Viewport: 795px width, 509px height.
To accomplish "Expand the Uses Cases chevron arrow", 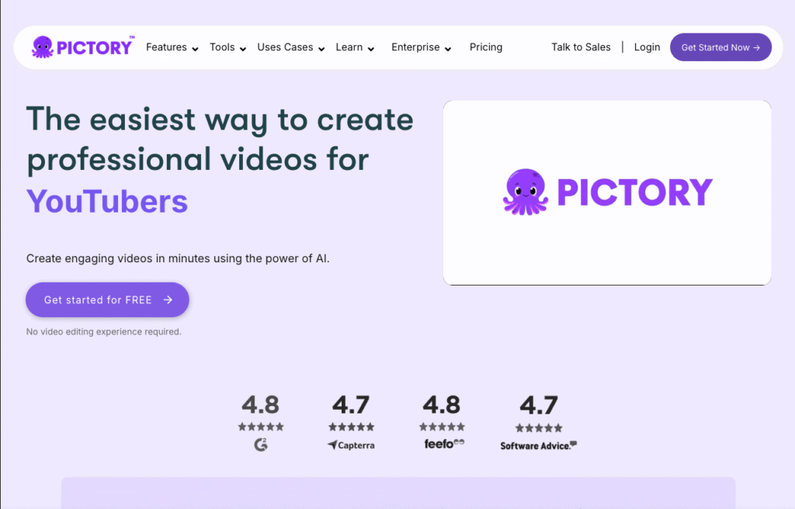I will [x=321, y=49].
